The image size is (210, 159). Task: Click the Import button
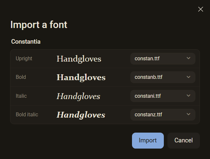pyautogui.click(x=148, y=140)
